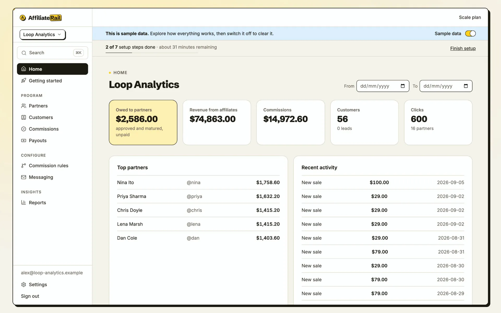The width and height of the screenshot is (501, 313).
Task: Click the 2026-09-05 activity date
Action: click(x=450, y=182)
